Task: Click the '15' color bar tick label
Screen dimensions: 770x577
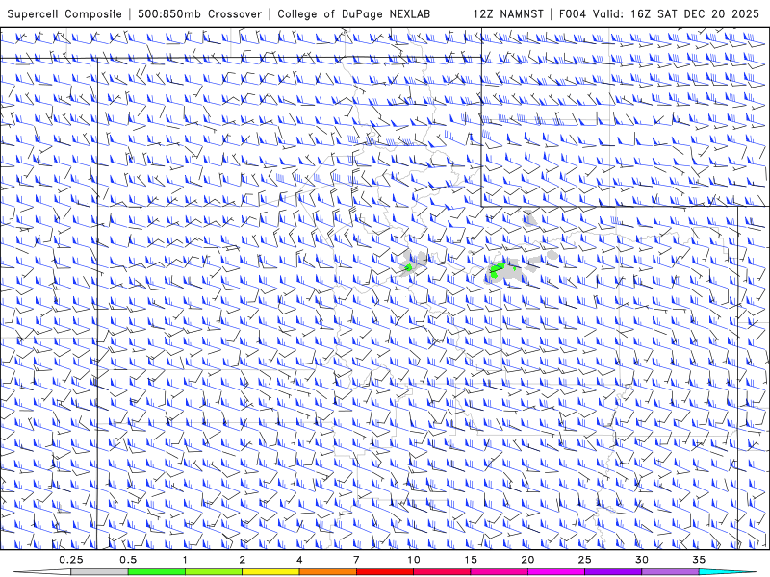Action: click(471, 560)
